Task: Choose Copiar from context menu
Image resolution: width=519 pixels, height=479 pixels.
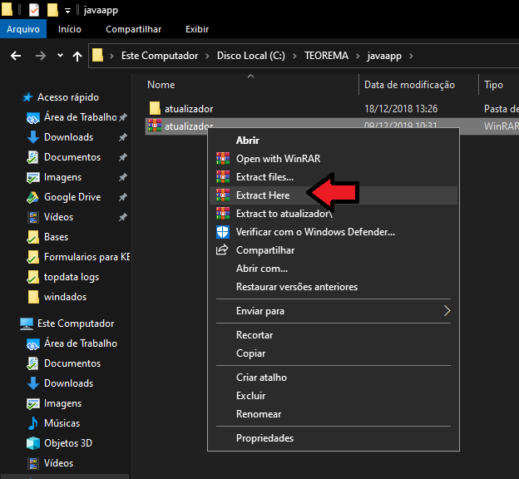Action: click(334, 353)
